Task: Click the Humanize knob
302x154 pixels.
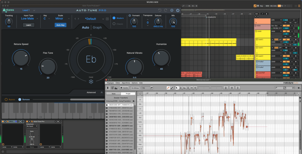Action: coord(161,58)
